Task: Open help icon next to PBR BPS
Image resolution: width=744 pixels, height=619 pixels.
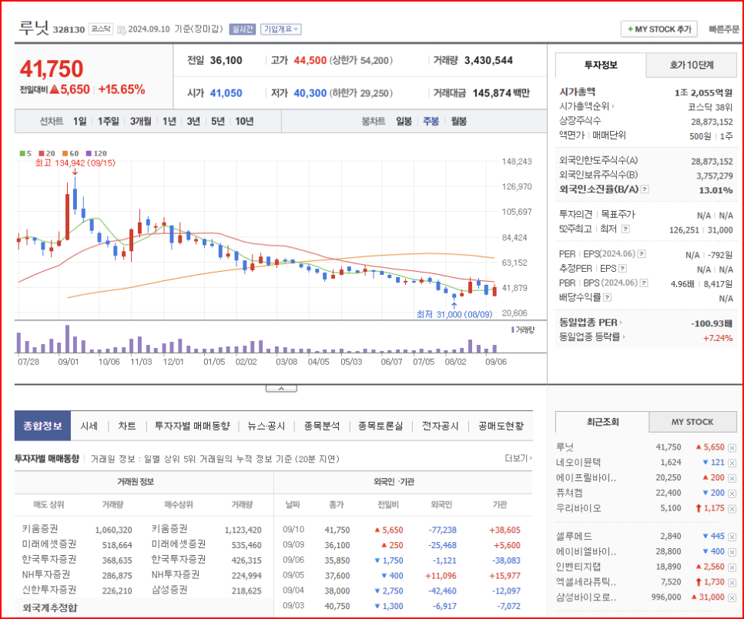Action: pos(644,283)
